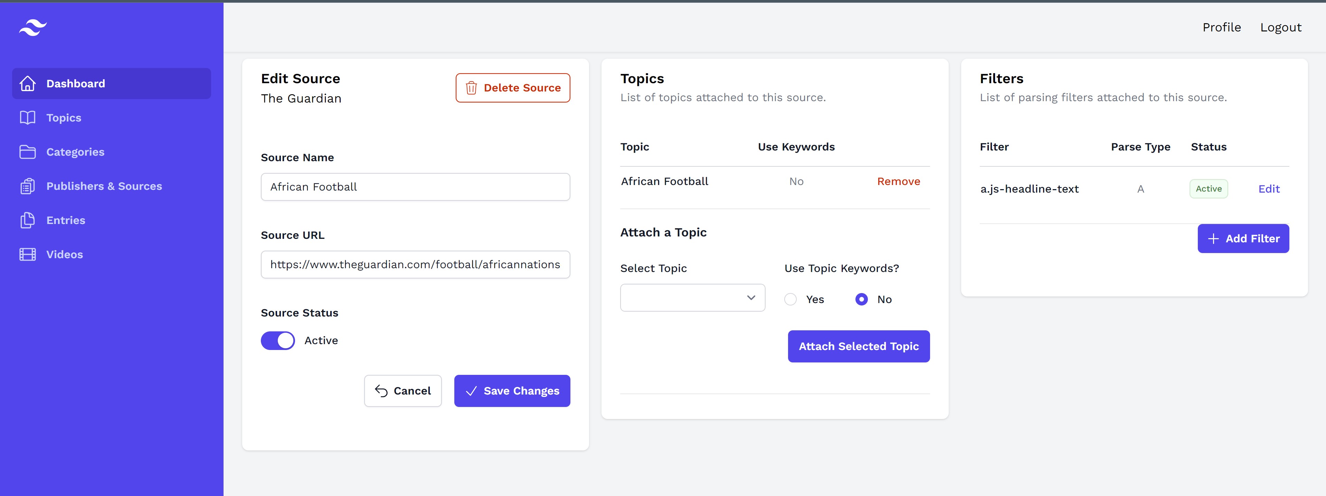The height and width of the screenshot is (496, 1326).
Task: Open the Select Topic dropdown
Action: pos(693,298)
